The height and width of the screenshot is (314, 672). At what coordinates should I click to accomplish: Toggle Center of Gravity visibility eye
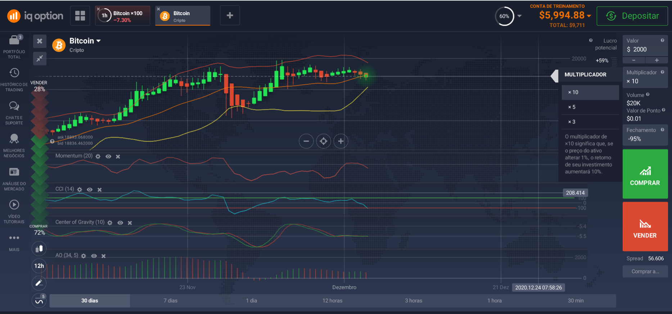click(x=120, y=223)
